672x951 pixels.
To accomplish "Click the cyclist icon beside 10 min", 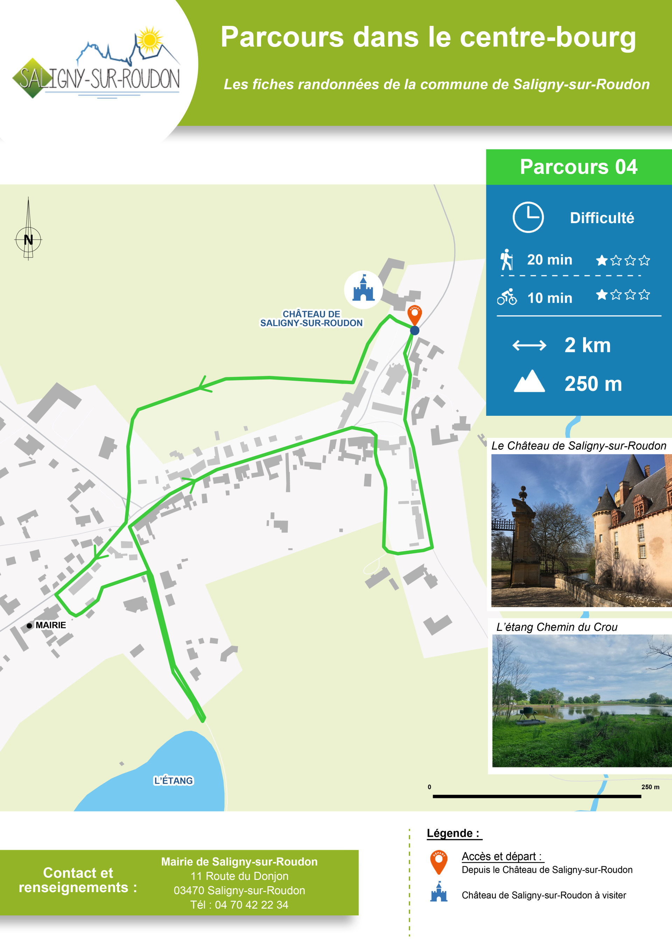I will (507, 297).
